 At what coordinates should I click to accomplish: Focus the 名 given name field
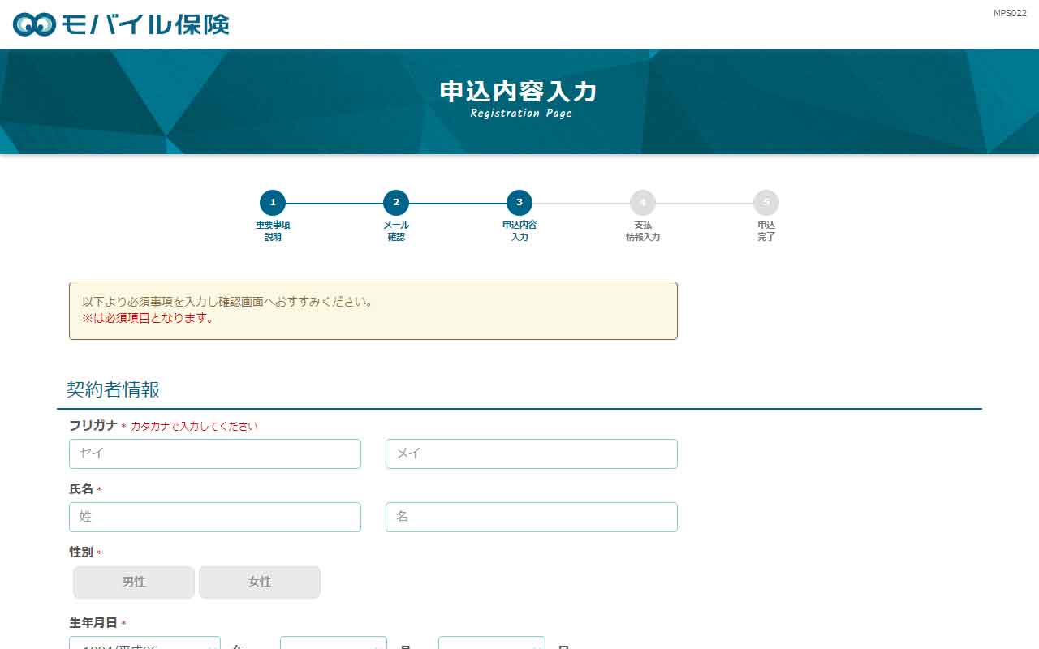click(532, 517)
